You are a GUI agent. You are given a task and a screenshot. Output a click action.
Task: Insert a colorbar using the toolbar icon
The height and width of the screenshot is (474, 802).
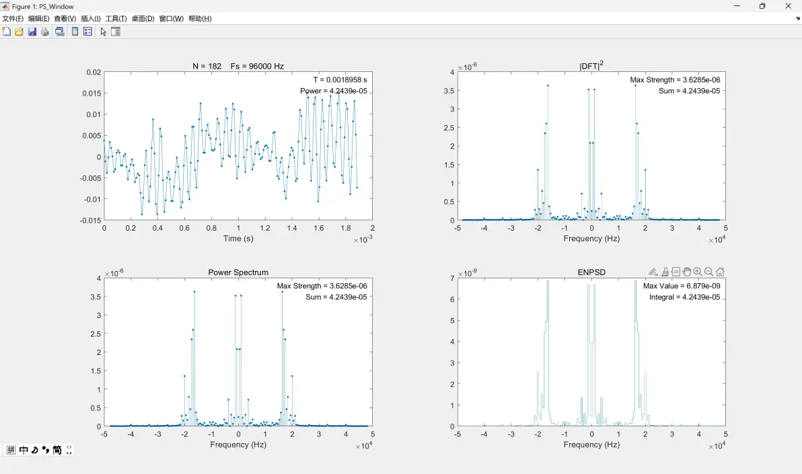75,32
